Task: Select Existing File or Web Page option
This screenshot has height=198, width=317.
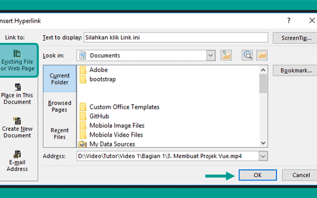Action: click(18, 61)
